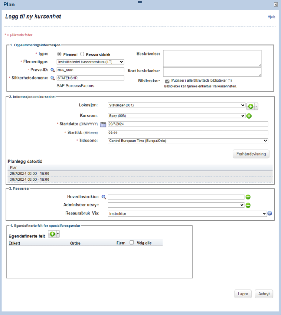The width and height of the screenshot is (281, 315).
Task: Expand arrow beside Egendefinerte felt plus
Action: click(x=58, y=234)
